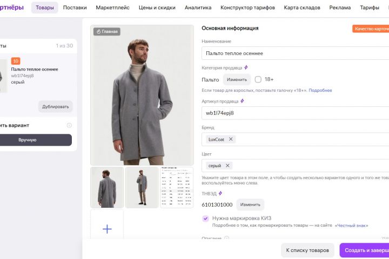
Task: Remove the серый color tag
Action: tap(227, 166)
